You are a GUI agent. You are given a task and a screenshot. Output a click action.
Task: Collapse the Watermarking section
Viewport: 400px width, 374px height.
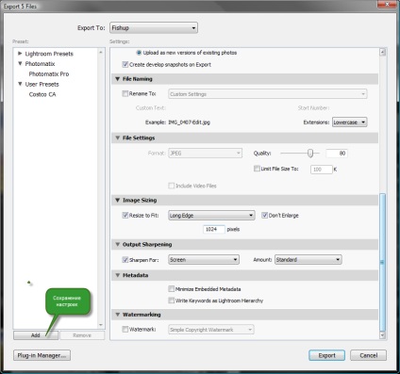[x=118, y=315]
